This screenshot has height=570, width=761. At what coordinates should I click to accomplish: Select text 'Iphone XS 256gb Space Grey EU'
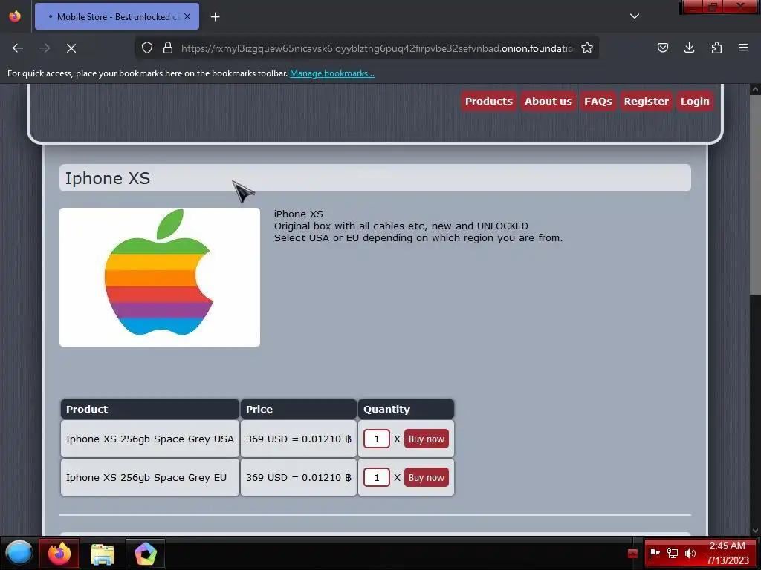click(x=146, y=478)
